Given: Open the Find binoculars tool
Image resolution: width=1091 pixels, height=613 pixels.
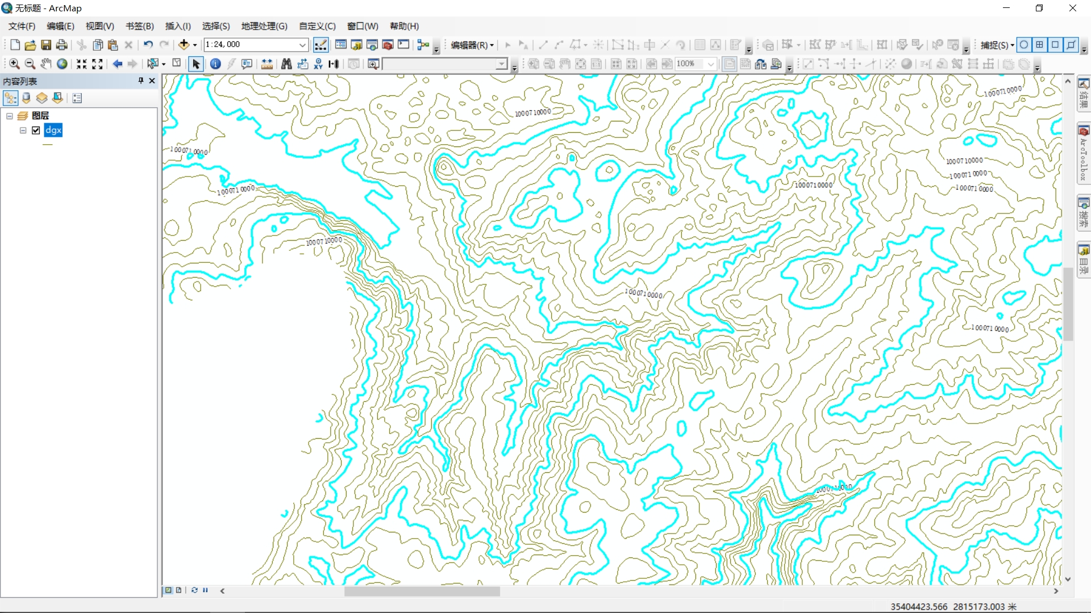Looking at the screenshot, I should pyautogui.click(x=286, y=64).
